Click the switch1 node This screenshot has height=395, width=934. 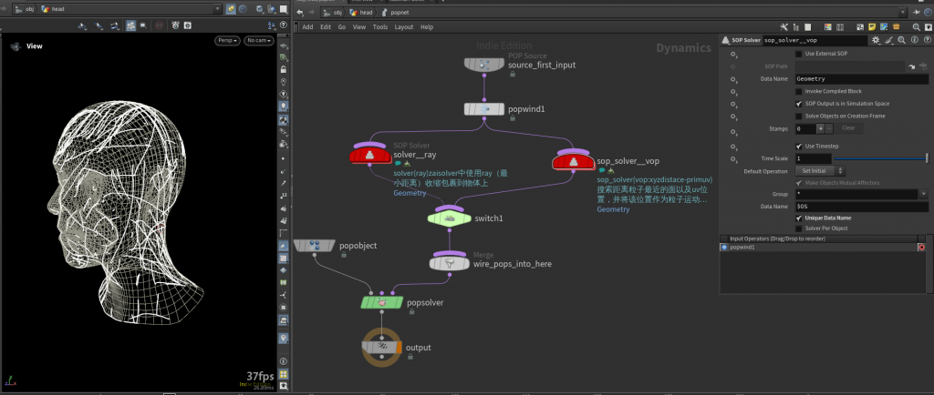pos(451,218)
